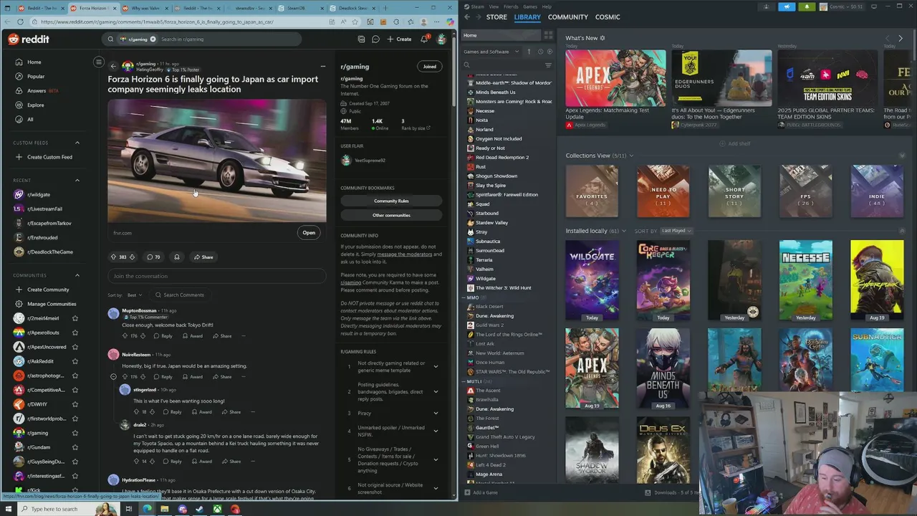Switch Steam library to grid collections view
Viewport: 917px width, 516px height.
[x=548, y=35]
